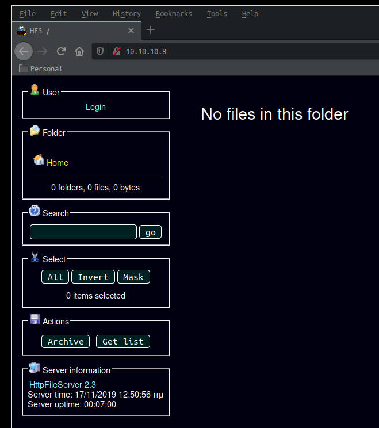The image size is (379, 428).
Task: Open the Tools menu
Action: tap(217, 13)
